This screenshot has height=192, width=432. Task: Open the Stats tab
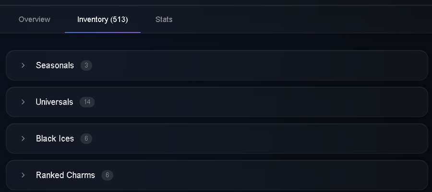click(x=164, y=20)
